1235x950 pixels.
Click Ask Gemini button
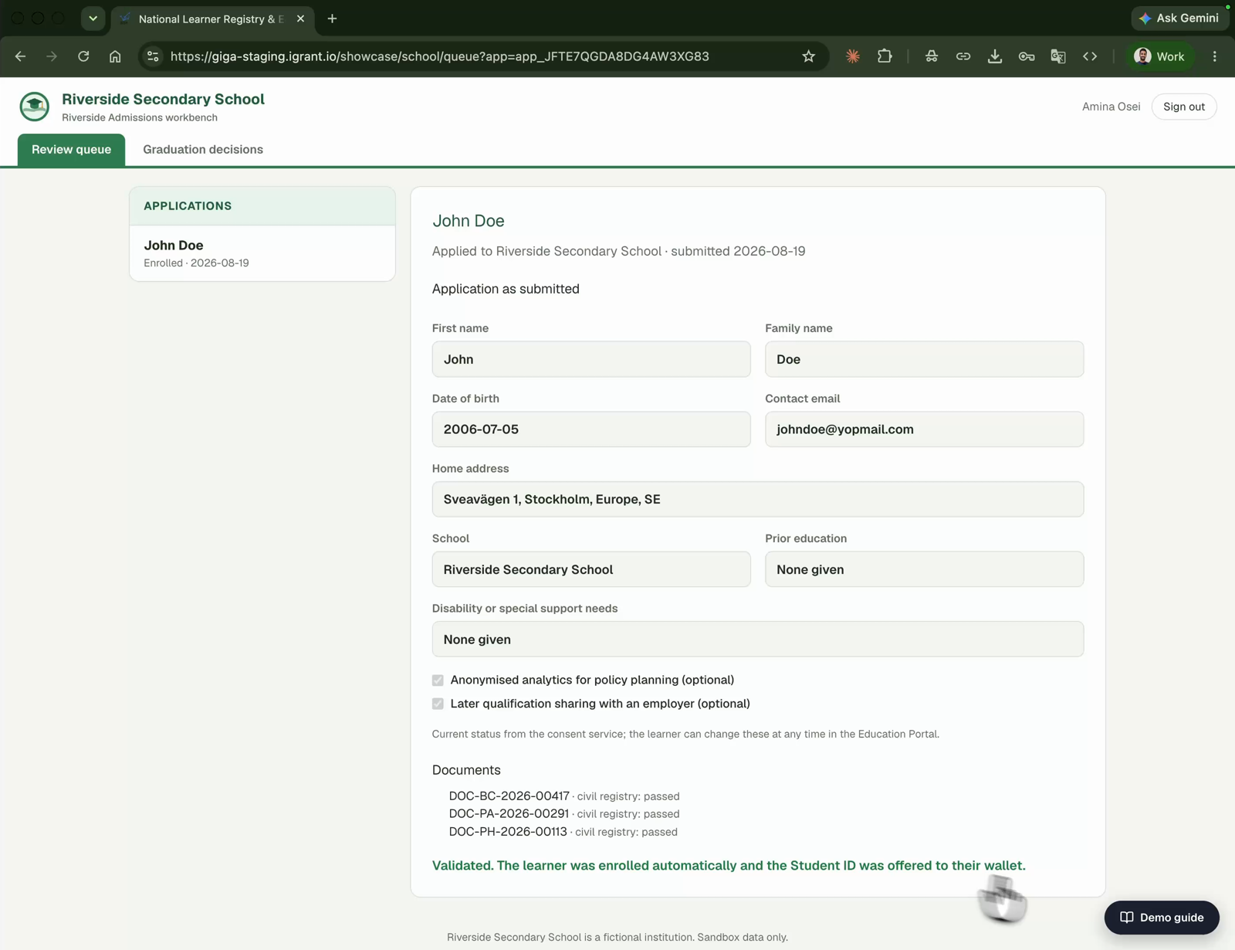(1179, 19)
